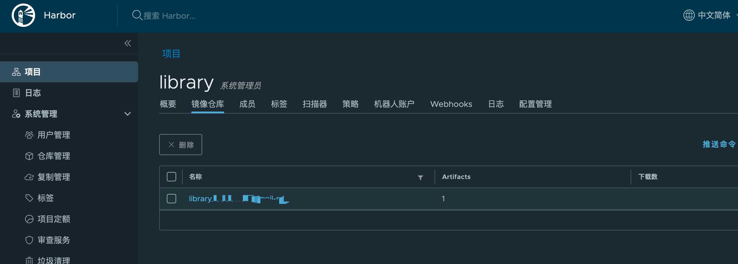
Task: Sort by the Artifacts column header
Action: (456, 177)
